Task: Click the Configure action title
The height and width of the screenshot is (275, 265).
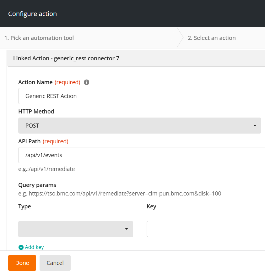Action: [32, 14]
